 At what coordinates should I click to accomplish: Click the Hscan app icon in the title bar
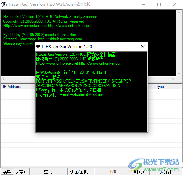(x=4, y=4)
